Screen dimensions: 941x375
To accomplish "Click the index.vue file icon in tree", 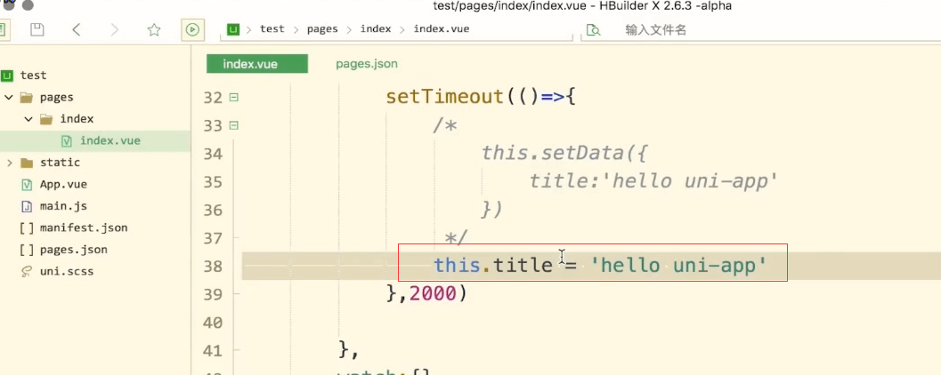I will tap(68, 141).
